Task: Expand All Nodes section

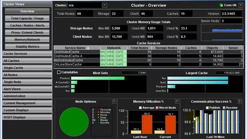Action: (x=27, y=75)
